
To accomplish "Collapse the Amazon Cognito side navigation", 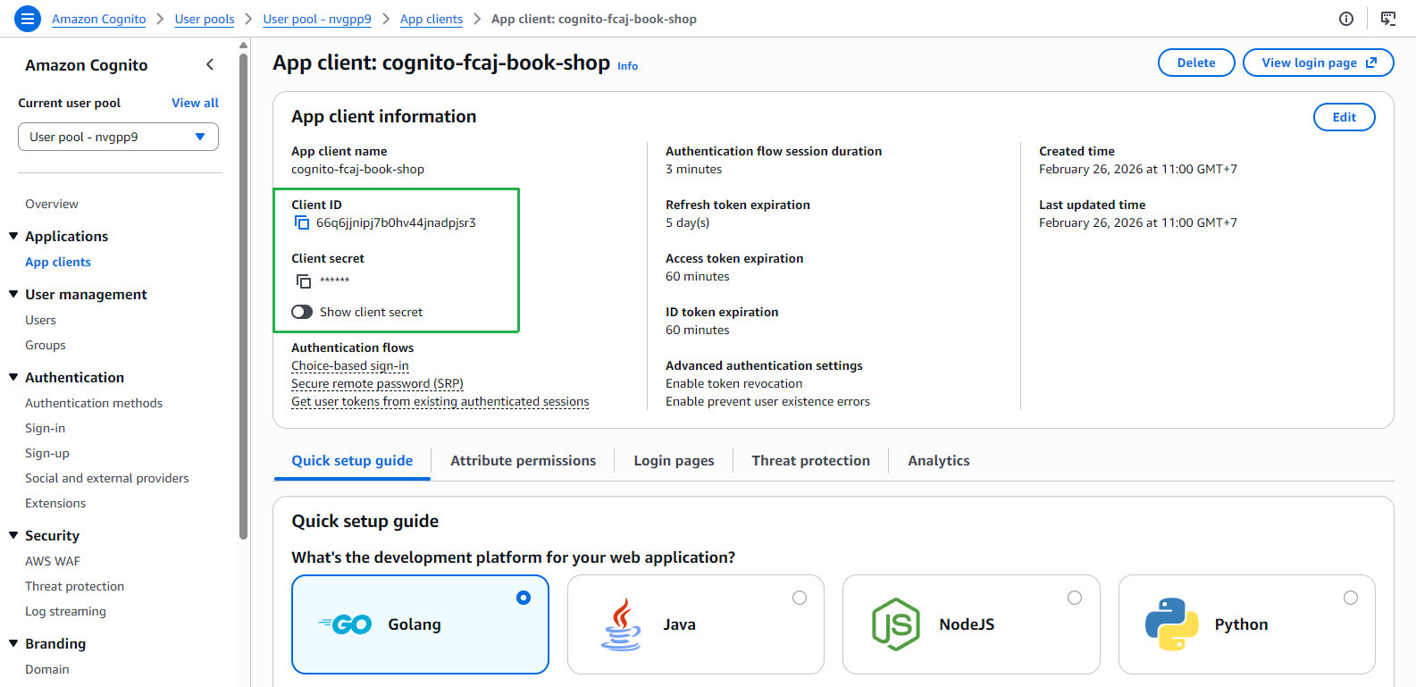I will tap(210, 64).
